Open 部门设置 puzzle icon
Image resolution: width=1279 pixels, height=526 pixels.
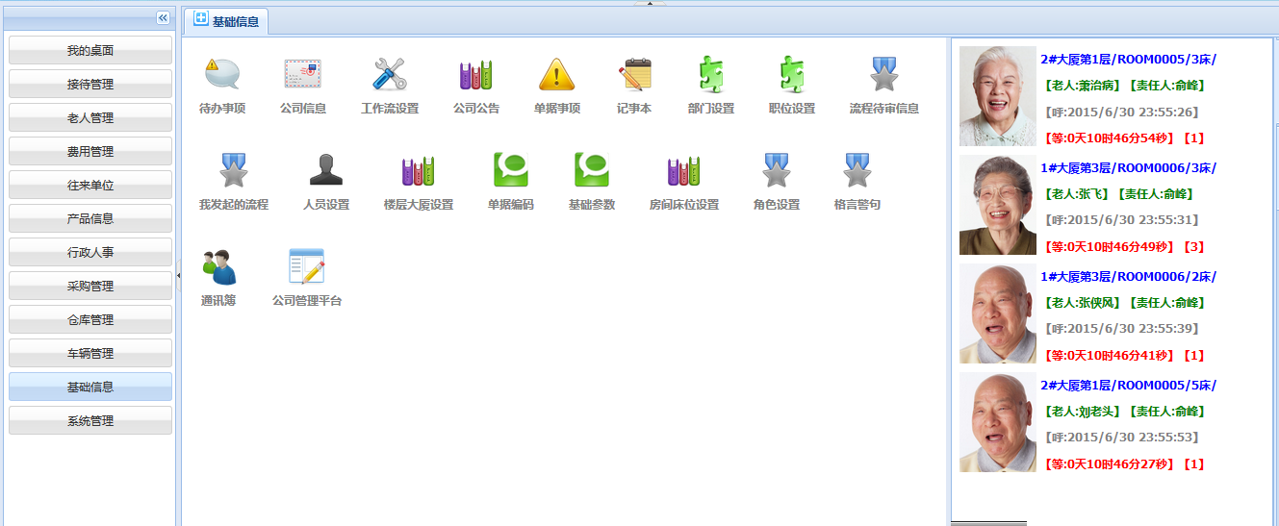click(711, 74)
